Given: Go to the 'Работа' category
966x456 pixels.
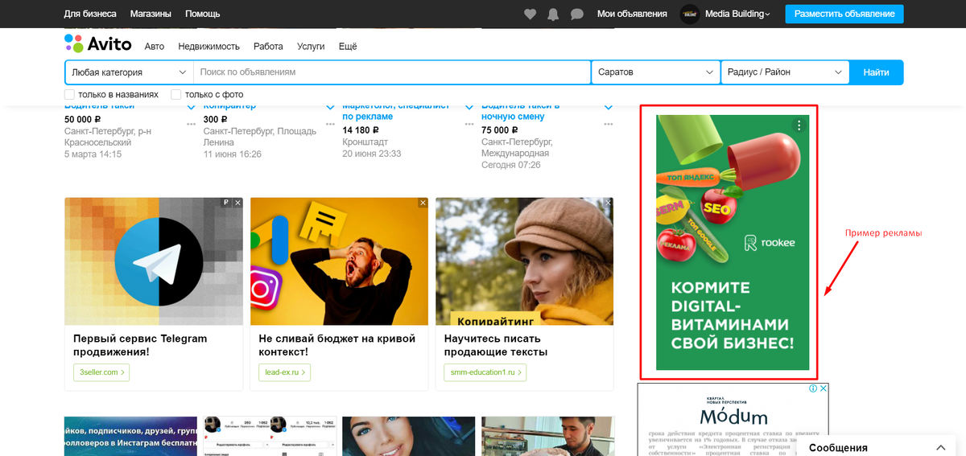Looking at the screenshot, I should 268,47.
